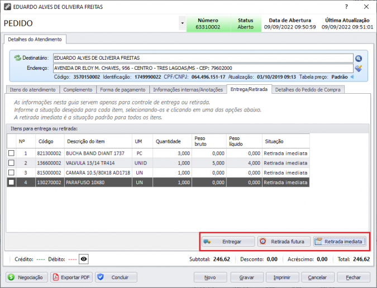Open the Negociação button
Image resolution: width=377 pixels, height=288 pixels.
[x=27, y=277]
